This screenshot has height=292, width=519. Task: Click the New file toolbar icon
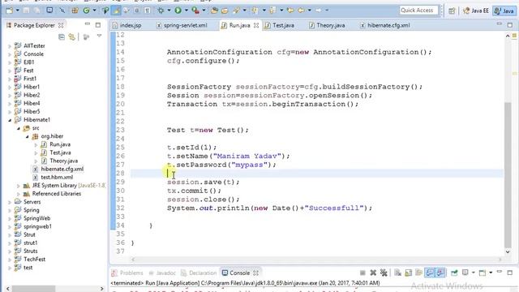(9, 11)
